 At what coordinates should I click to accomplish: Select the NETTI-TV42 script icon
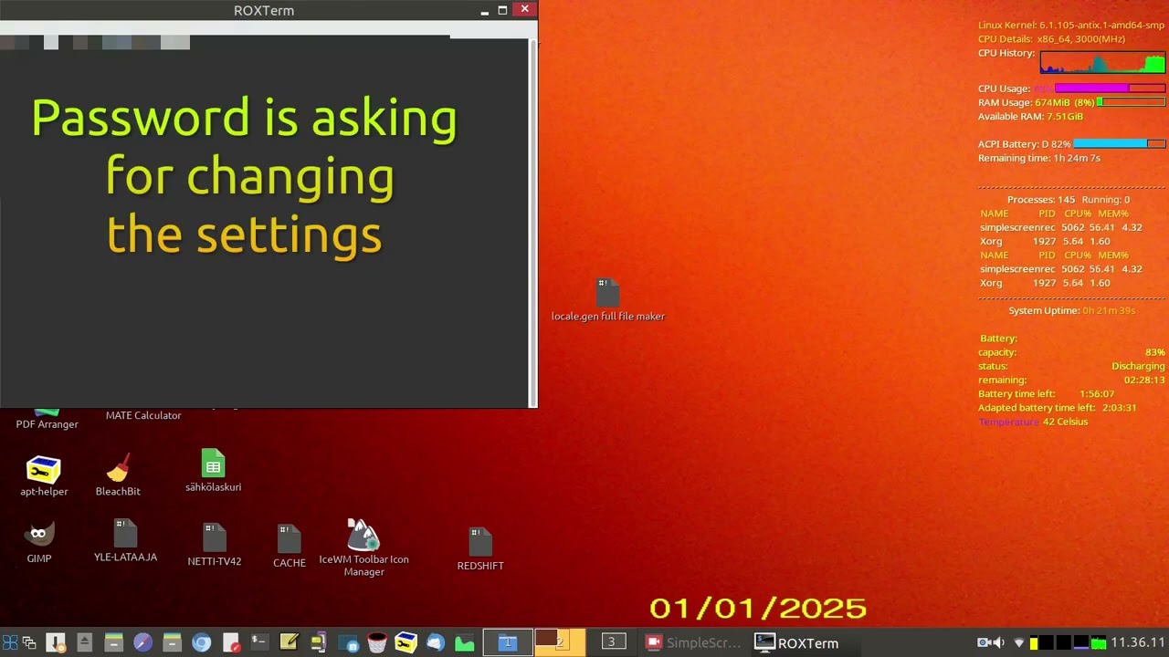pyautogui.click(x=214, y=545)
